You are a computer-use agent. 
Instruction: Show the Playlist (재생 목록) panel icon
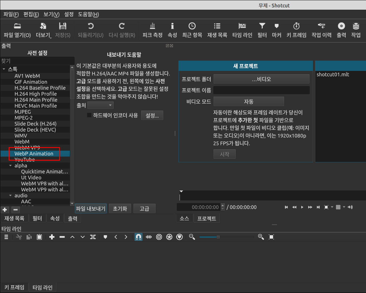click(217, 30)
